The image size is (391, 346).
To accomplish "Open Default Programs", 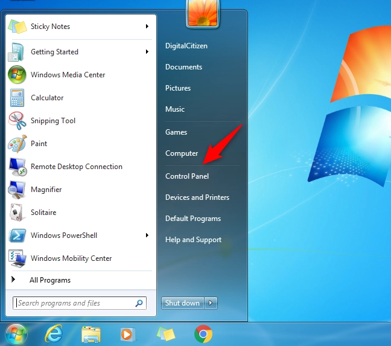I will click(193, 219).
